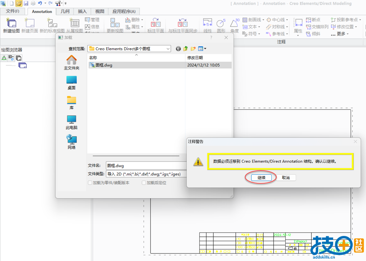Click 从属视图 (dependent view) ribbon icon
Viewport: 366px width, 261px height.
(75, 25)
